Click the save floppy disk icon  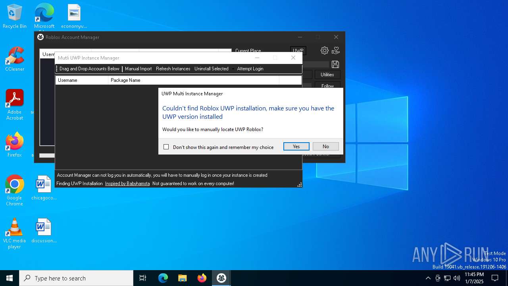click(335, 64)
